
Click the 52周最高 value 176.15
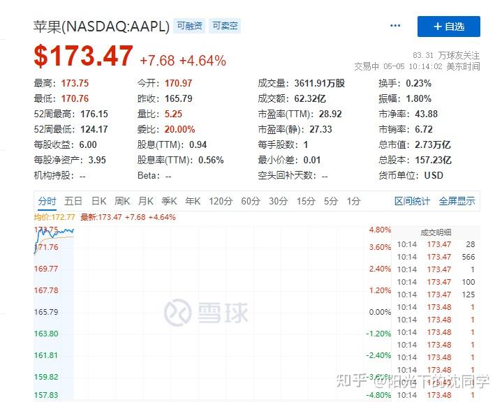pyautogui.click(x=94, y=114)
